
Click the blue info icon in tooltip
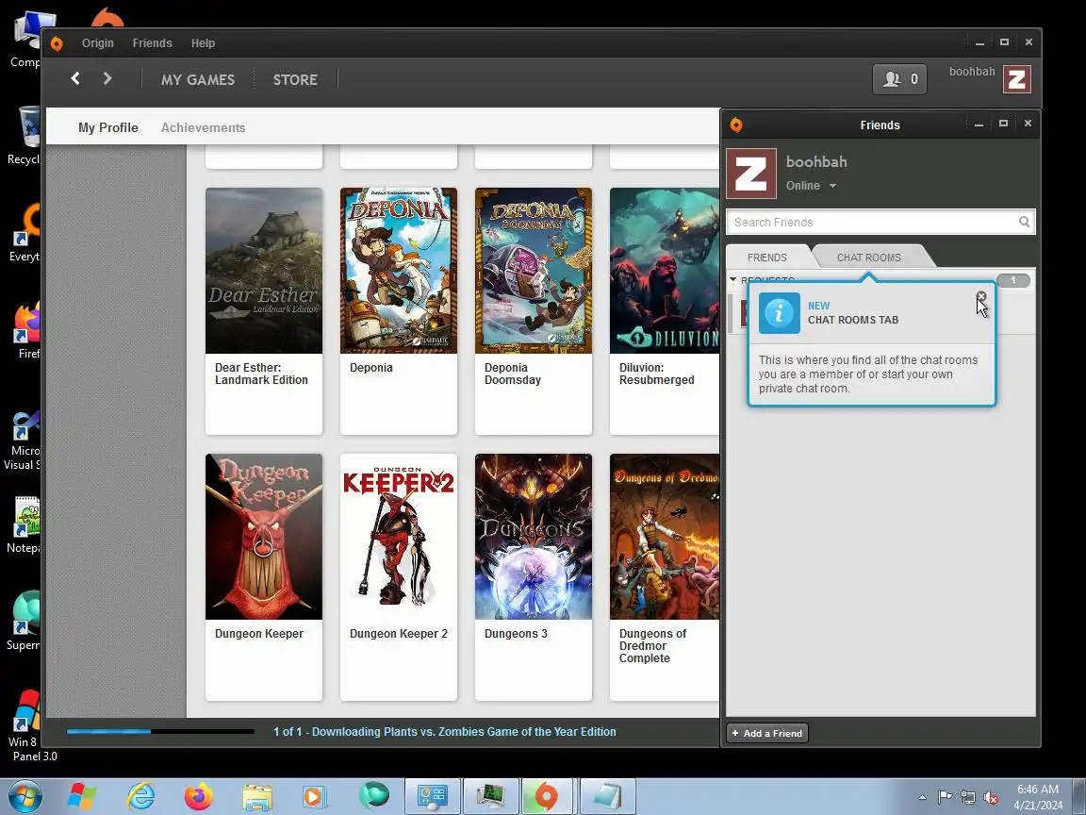pyautogui.click(x=780, y=313)
